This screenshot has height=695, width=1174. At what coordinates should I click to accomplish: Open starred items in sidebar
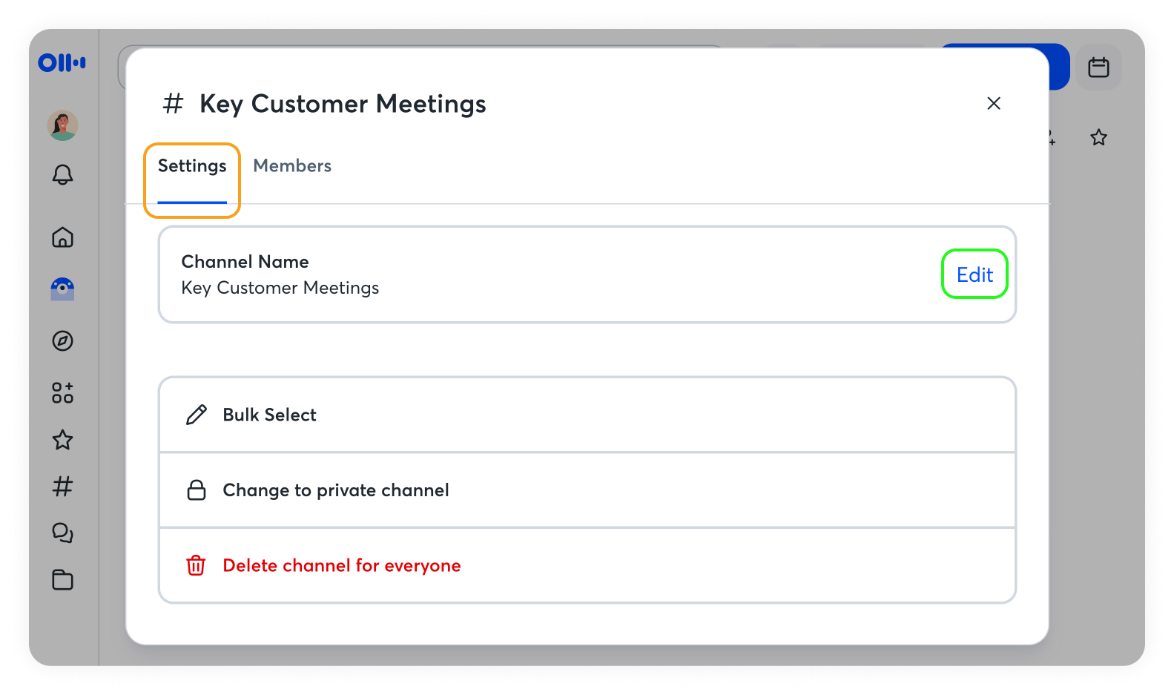click(x=62, y=440)
